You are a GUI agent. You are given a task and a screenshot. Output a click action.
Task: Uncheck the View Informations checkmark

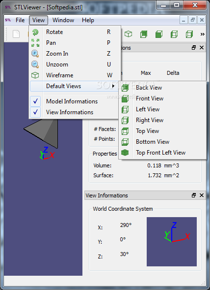pos(35,112)
